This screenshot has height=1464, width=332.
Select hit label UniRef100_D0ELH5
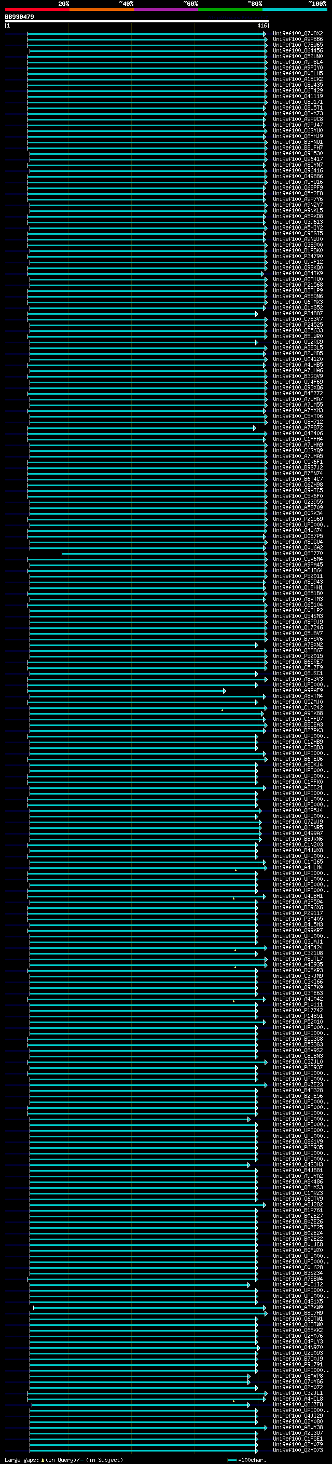[297, 73]
